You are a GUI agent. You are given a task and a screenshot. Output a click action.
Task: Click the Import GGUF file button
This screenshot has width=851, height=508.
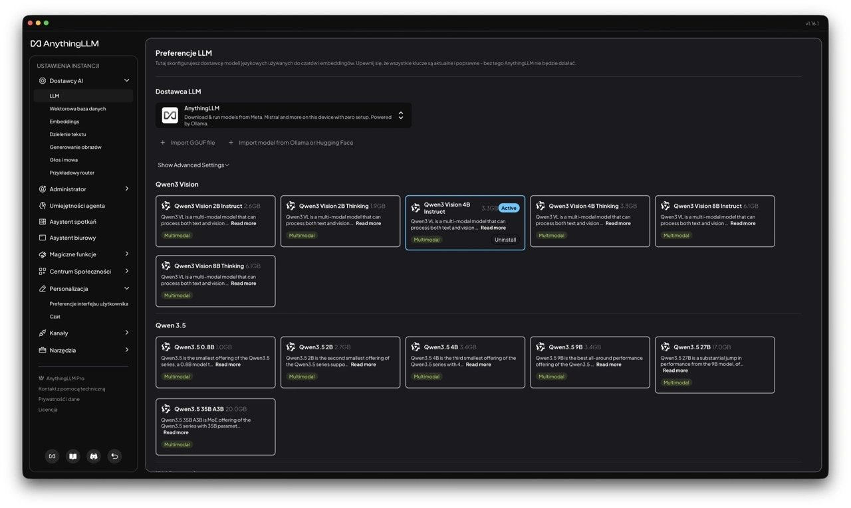187,143
